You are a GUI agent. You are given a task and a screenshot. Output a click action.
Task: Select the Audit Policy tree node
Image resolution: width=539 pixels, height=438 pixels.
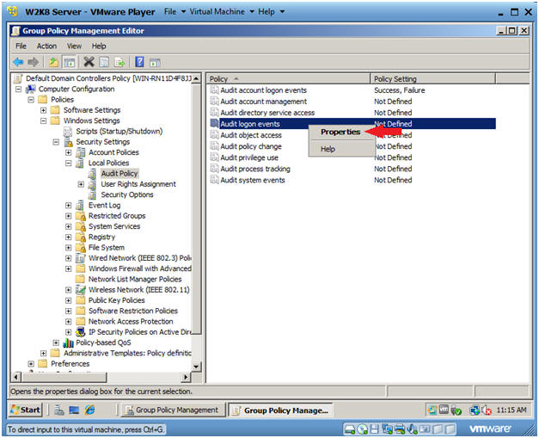tap(119, 174)
